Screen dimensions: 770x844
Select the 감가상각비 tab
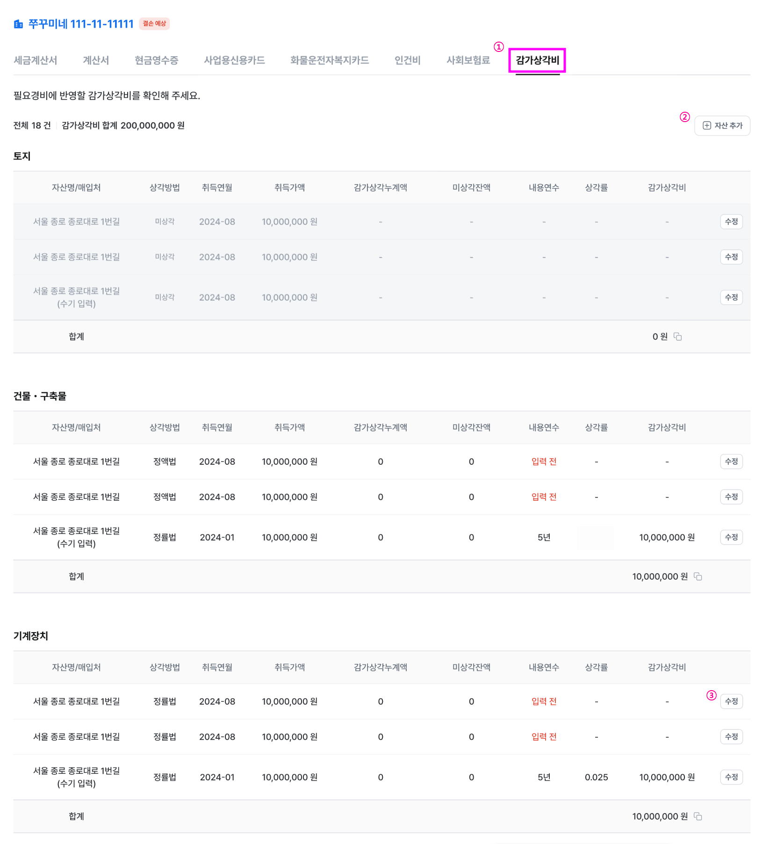tap(537, 60)
